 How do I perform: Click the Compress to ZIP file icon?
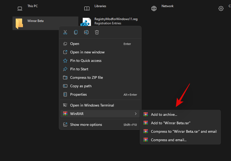click(x=65, y=77)
